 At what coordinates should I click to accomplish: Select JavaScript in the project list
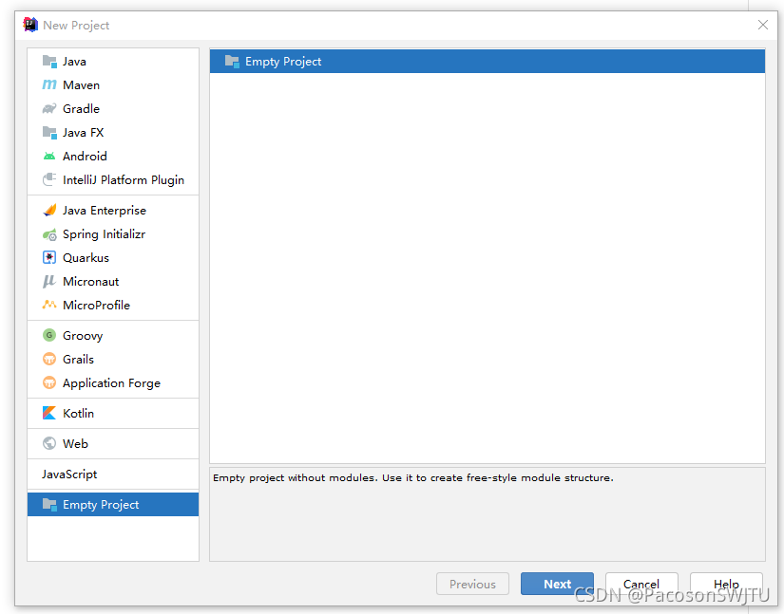69,474
